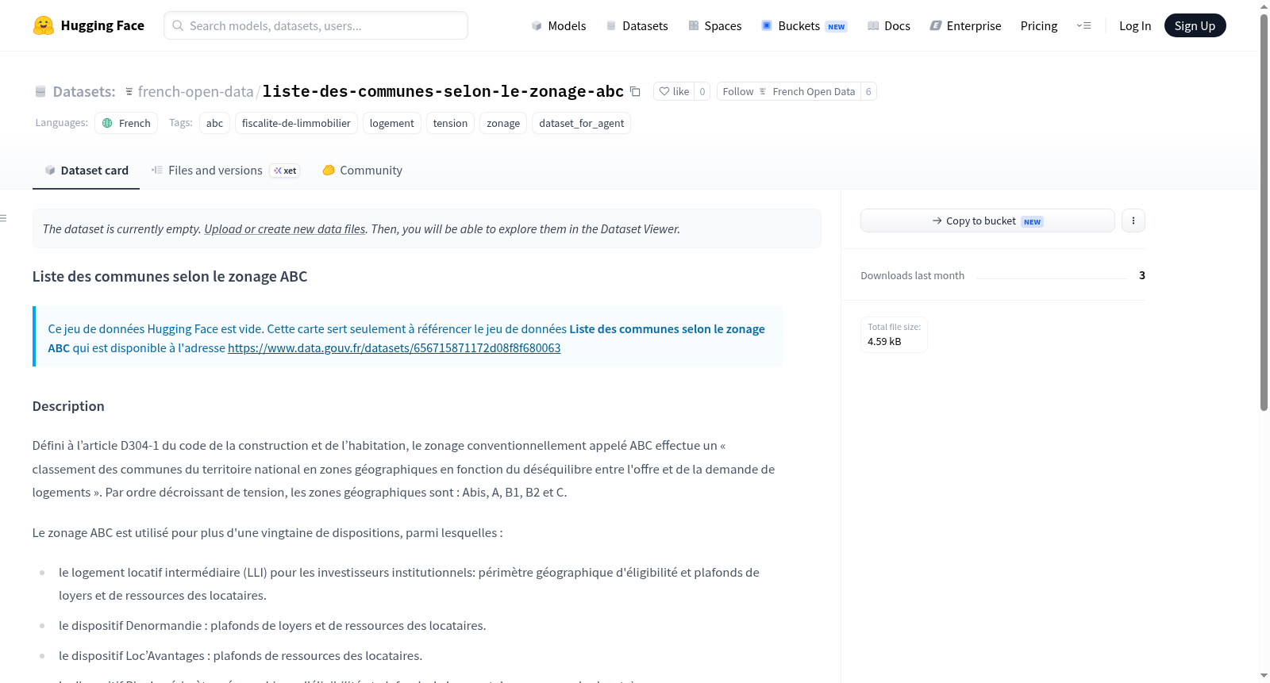Open Buckets in the top navigation
The image size is (1270, 683).
point(804,25)
